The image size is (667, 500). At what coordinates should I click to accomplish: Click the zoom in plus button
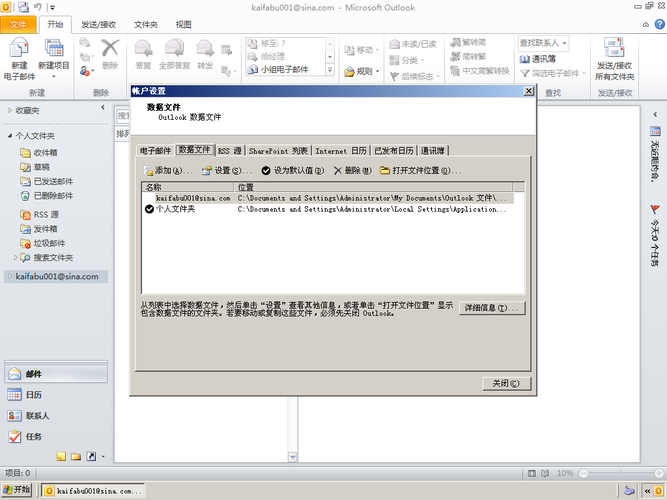[659, 473]
